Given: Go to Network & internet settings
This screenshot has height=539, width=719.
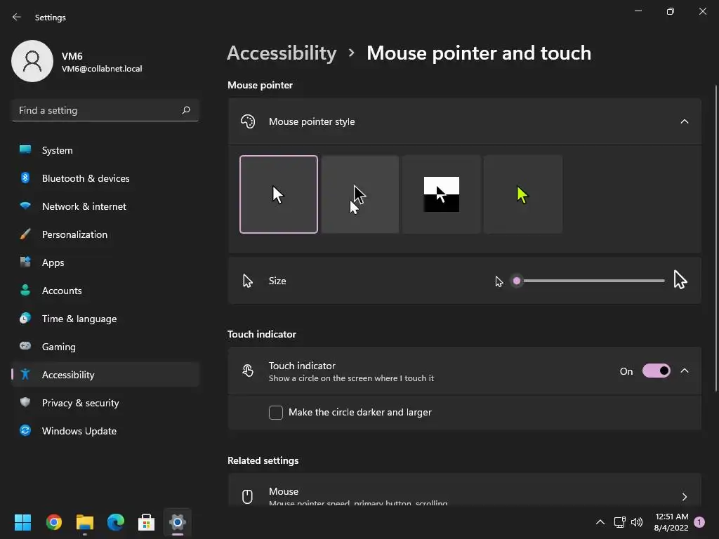Looking at the screenshot, I should click(105, 206).
